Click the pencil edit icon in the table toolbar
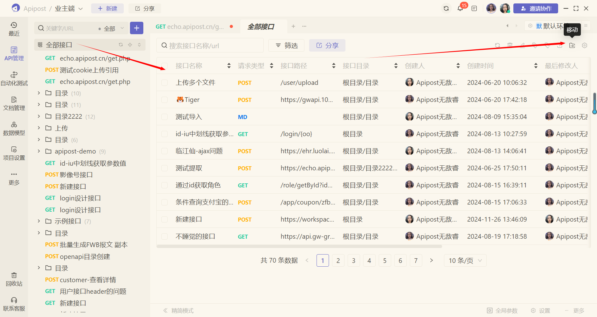The width and height of the screenshot is (597, 317). point(522,45)
